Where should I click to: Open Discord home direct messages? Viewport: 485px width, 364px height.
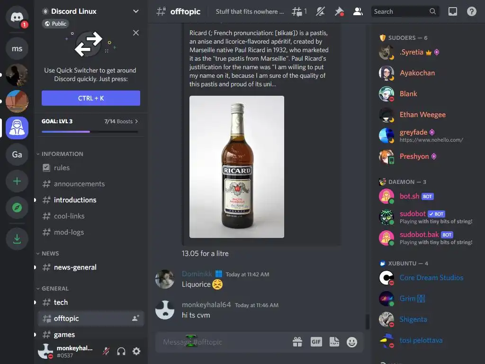(x=17, y=18)
